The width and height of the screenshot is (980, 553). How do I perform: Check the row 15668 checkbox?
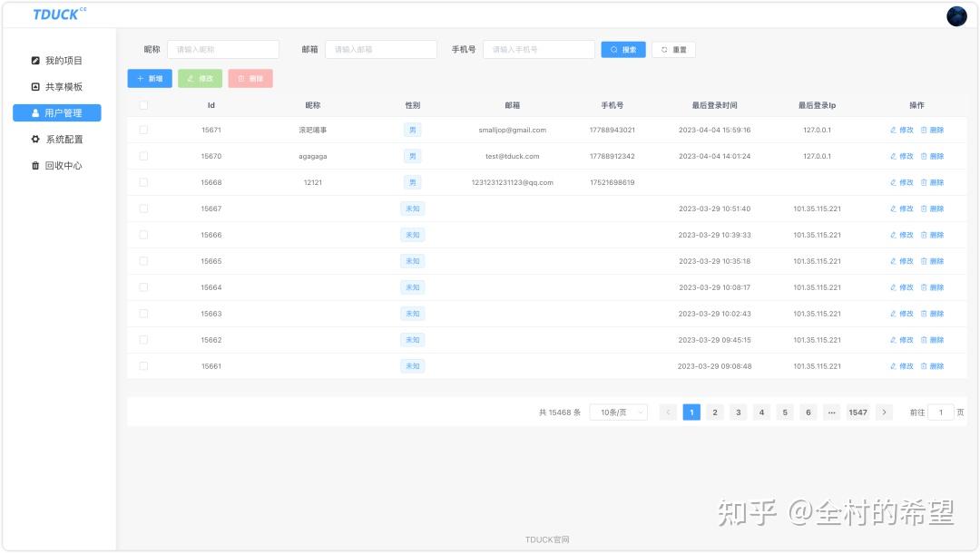coord(143,182)
